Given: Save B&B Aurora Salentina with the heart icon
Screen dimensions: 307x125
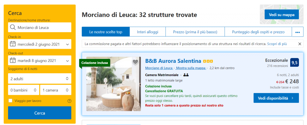Looking at the screenshot, I should pyautogui.click(x=135, y=62).
